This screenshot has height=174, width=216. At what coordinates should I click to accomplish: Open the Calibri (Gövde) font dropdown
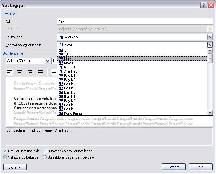47,61
